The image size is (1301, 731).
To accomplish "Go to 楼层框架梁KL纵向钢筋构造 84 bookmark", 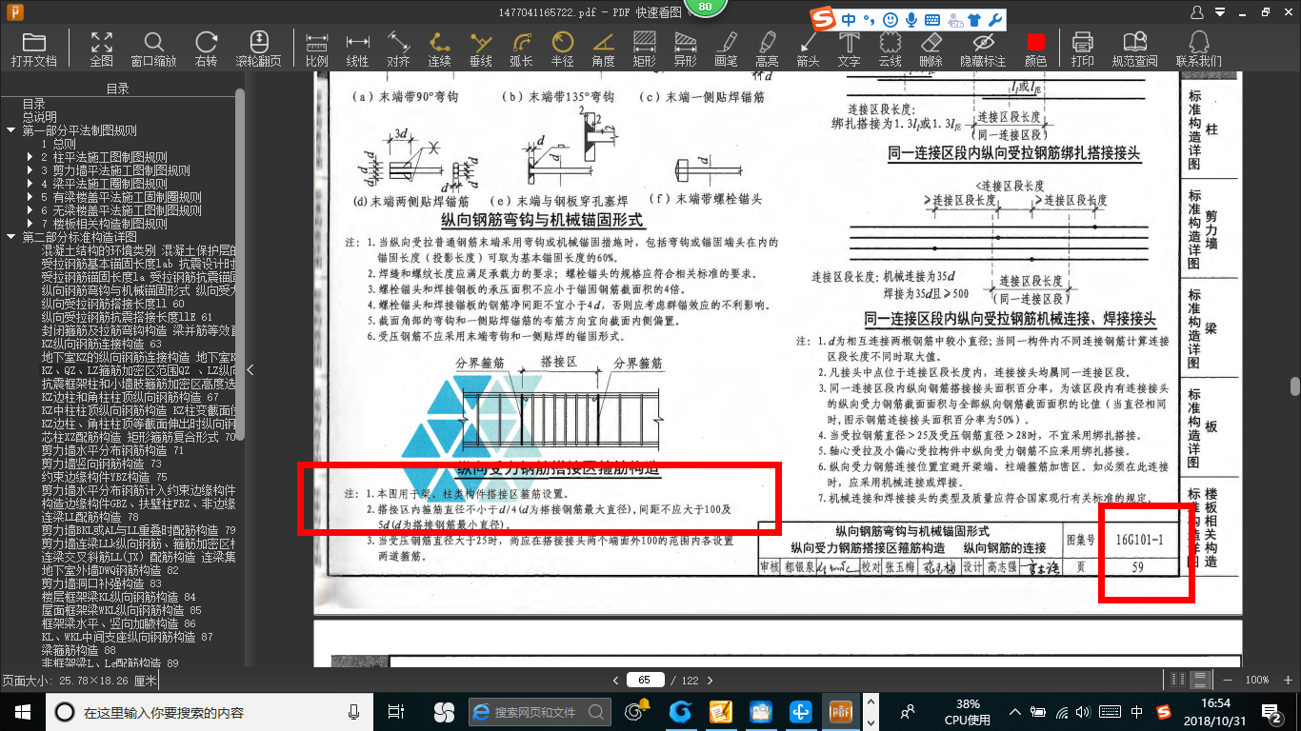I will click(x=118, y=597).
